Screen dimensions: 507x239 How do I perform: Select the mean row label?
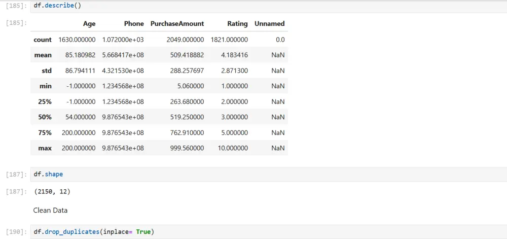[43, 55]
